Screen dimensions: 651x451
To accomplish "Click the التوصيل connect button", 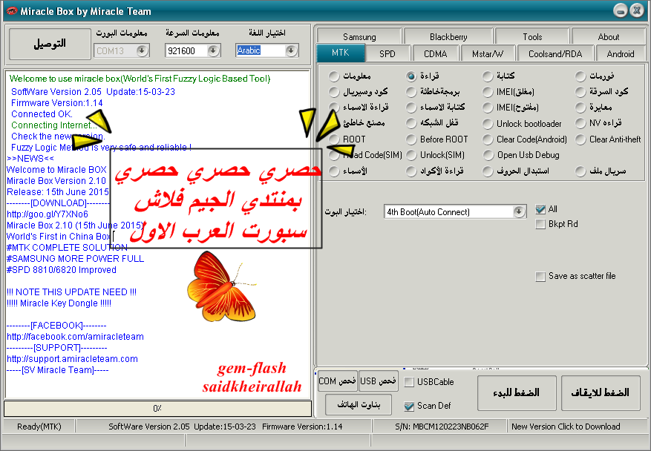I will (50, 44).
